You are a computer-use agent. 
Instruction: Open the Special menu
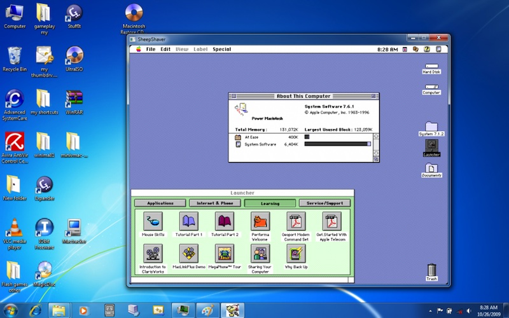tap(221, 49)
